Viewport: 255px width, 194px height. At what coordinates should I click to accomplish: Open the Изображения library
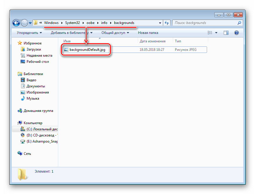(37, 92)
